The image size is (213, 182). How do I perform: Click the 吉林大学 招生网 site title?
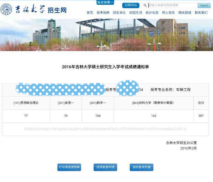coord(41,9)
